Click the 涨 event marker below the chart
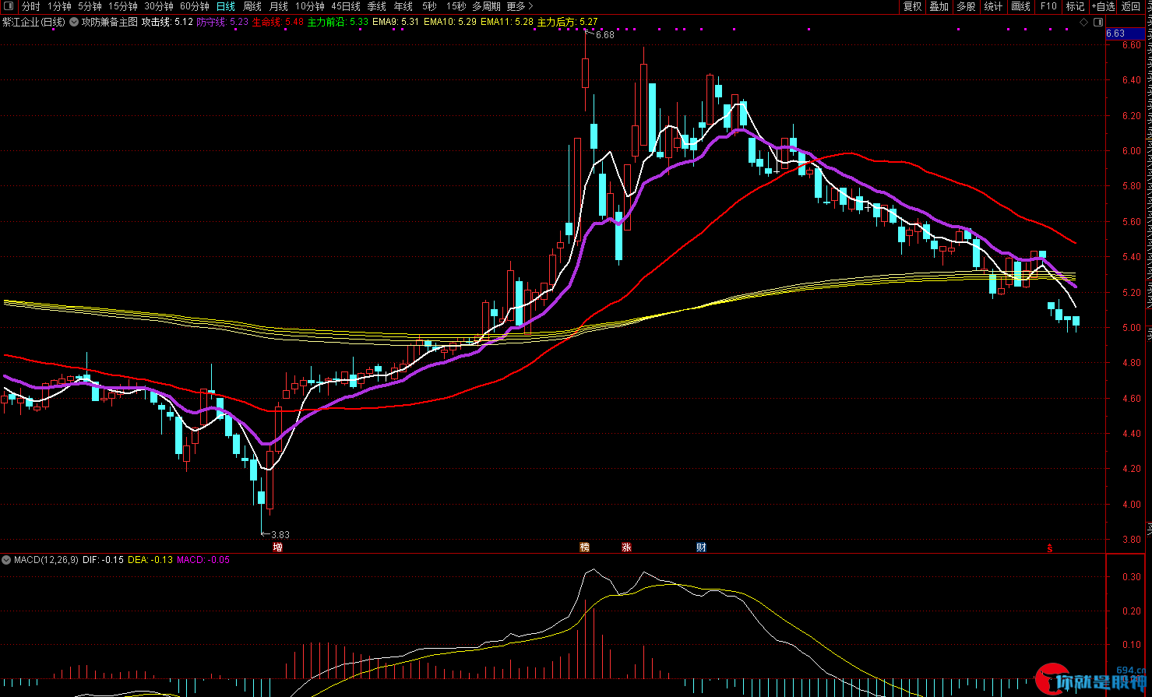This screenshot has width=1152, height=697. tap(626, 547)
